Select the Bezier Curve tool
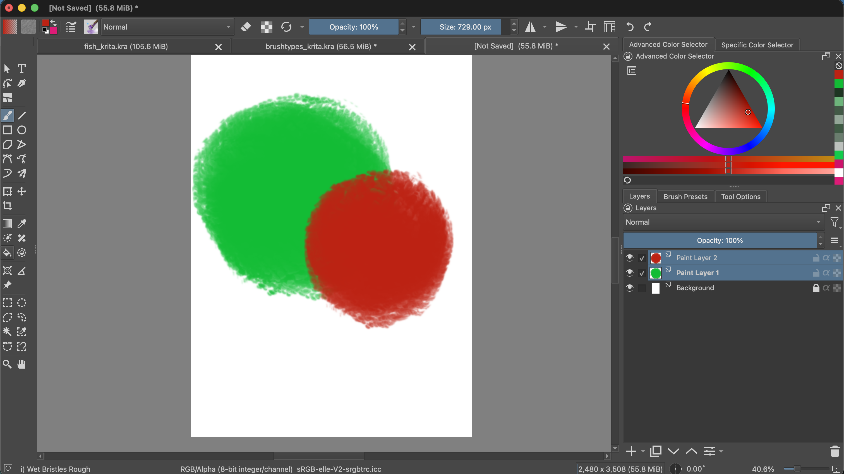 (x=7, y=159)
